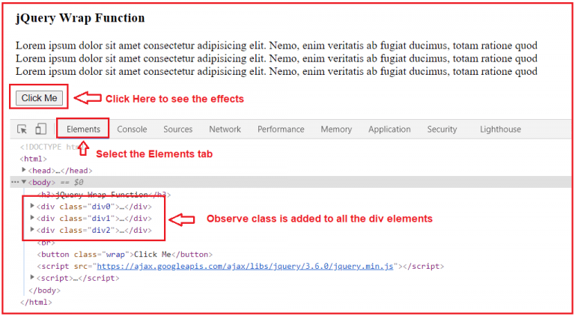
Task: Go to the Network tab
Action: point(225,129)
